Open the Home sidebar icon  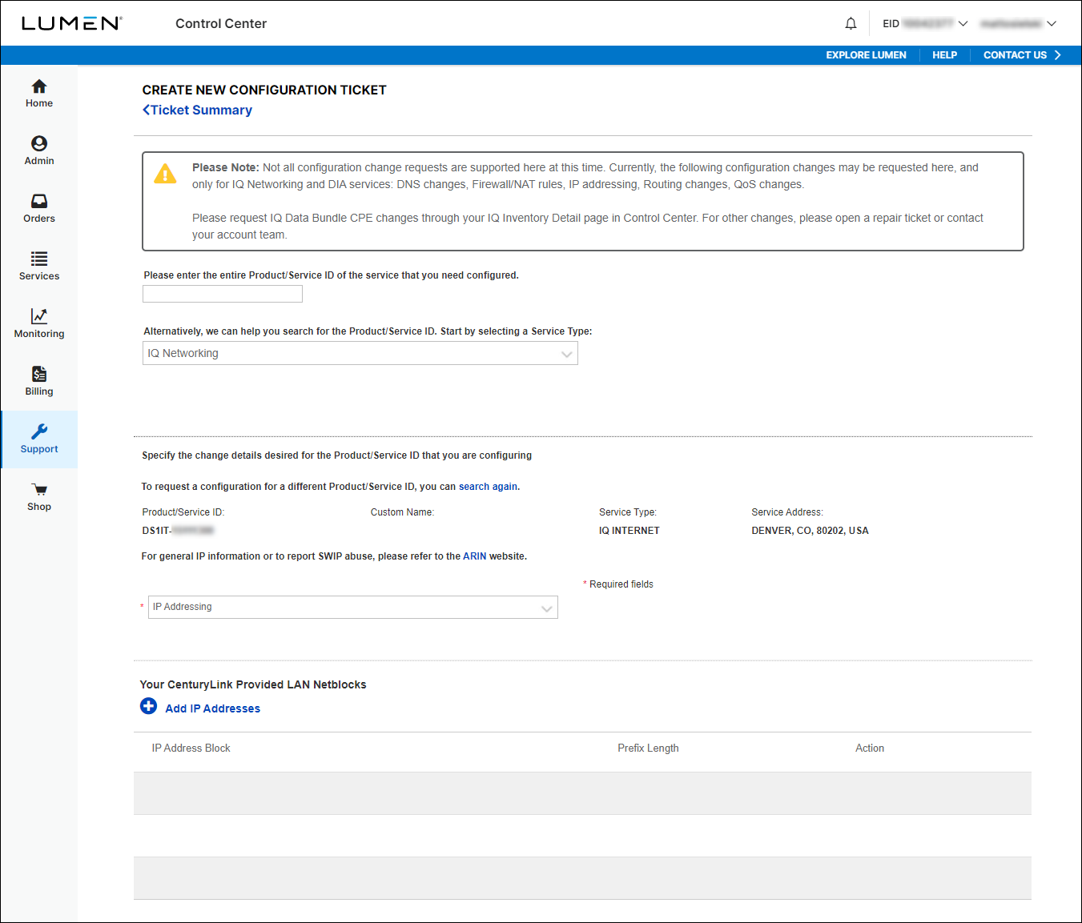[x=38, y=86]
